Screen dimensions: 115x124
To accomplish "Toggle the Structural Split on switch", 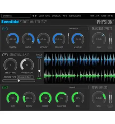I will (x=5, y=55).
